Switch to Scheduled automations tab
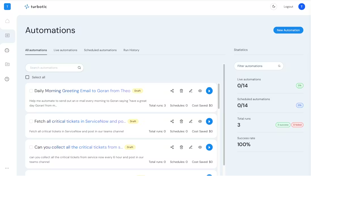 [x=100, y=50]
